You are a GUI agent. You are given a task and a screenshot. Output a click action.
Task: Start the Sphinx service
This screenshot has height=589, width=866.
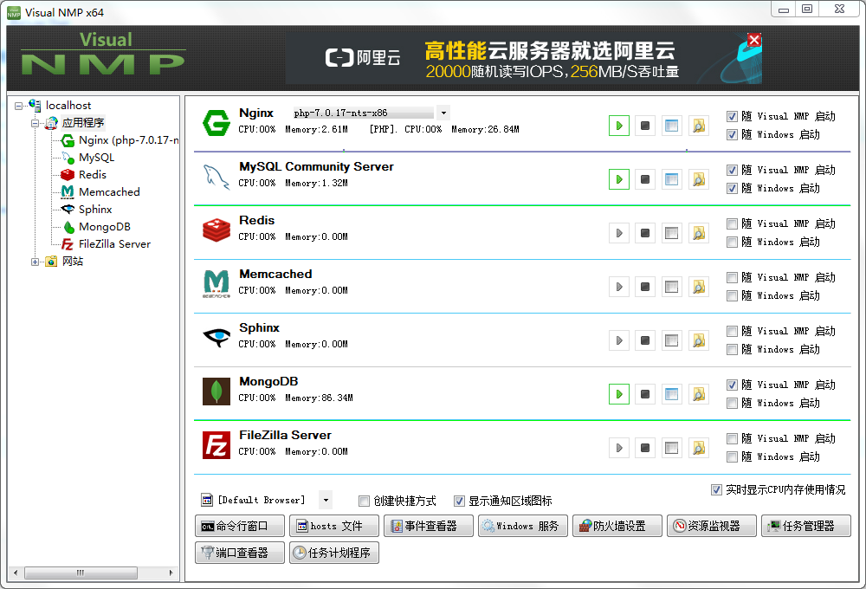pos(619,340)
